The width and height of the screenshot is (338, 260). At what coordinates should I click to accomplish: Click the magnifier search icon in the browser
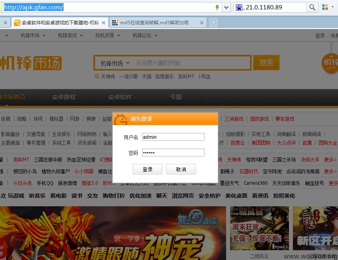pyautogui.click(x=312, y=7)
